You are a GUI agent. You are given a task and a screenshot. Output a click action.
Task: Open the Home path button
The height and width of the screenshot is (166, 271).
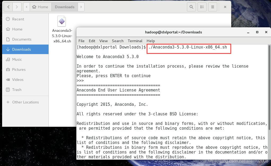pyautogui.click(x=41, y=7)
